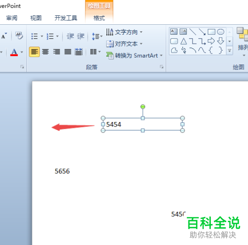The height and width of the screenshot is (245, 248).
Task: Click inside the 5454 text box
Action: tap(142, 124)
